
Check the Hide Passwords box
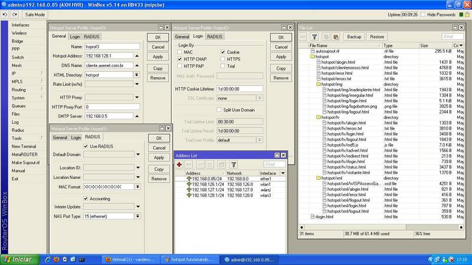[423, 14]
